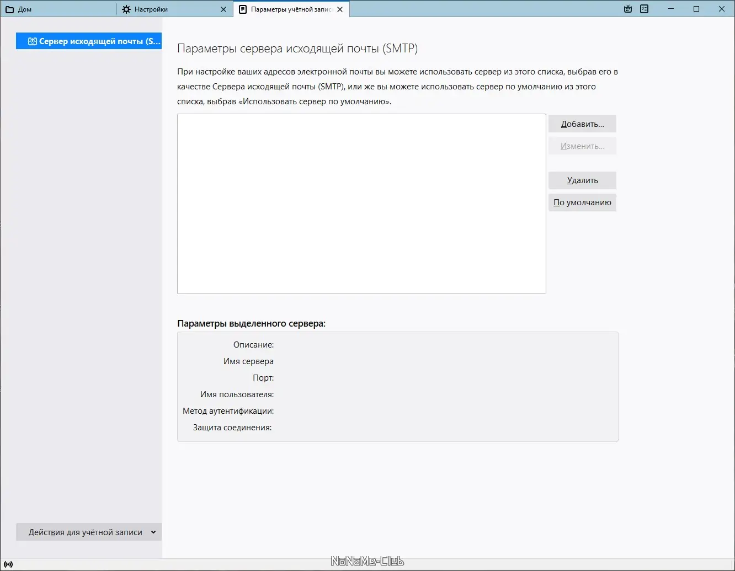Open the Tasks list via its title bar icon
This screenshot has height=571, width=735.
[644, 9]
